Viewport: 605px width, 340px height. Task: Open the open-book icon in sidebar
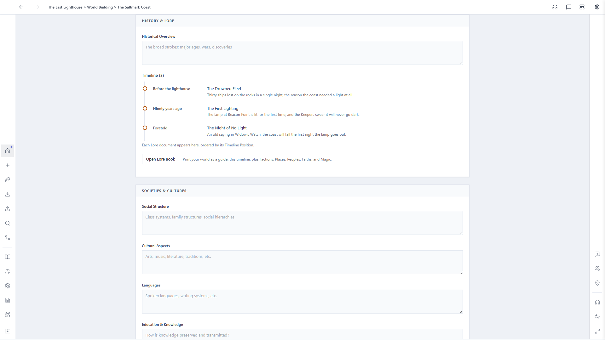pos(8,257)
